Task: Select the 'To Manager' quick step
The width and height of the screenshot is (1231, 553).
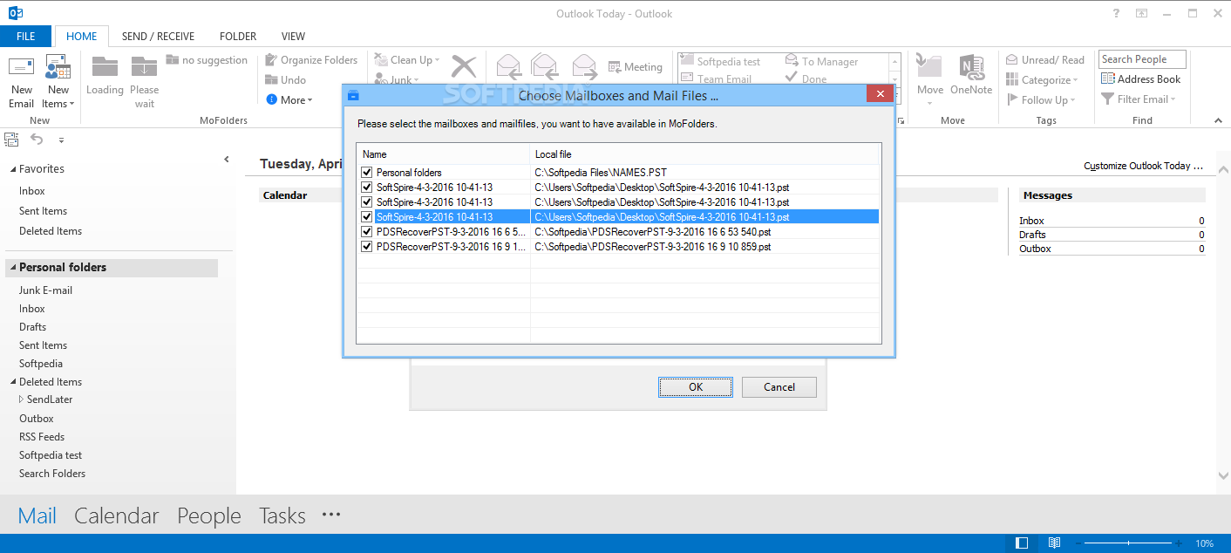Action: [822, 62]
